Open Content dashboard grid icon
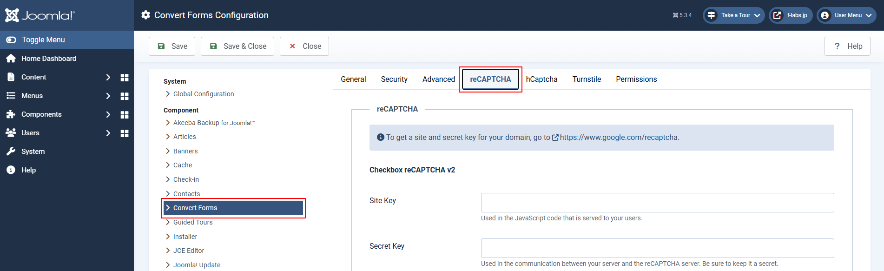The width and height of the screenshot is (884, 271). [x=124, y=77]
